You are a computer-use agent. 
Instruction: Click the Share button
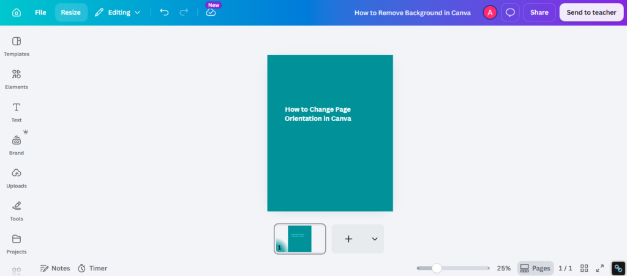coord(539,12)
